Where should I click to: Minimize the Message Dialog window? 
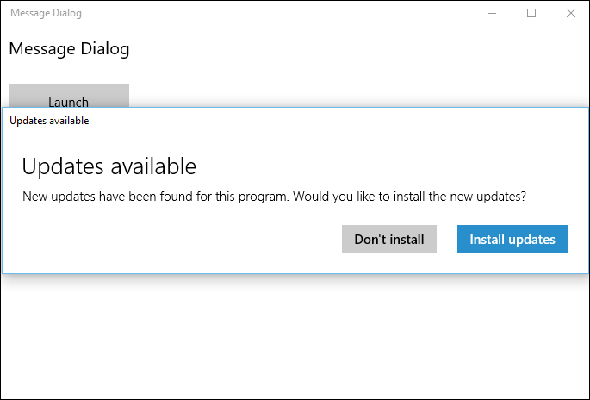tap(492, 13)
